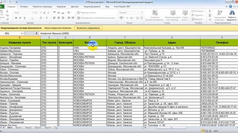
Task: Align text right in cell
Action: [63, 18]
